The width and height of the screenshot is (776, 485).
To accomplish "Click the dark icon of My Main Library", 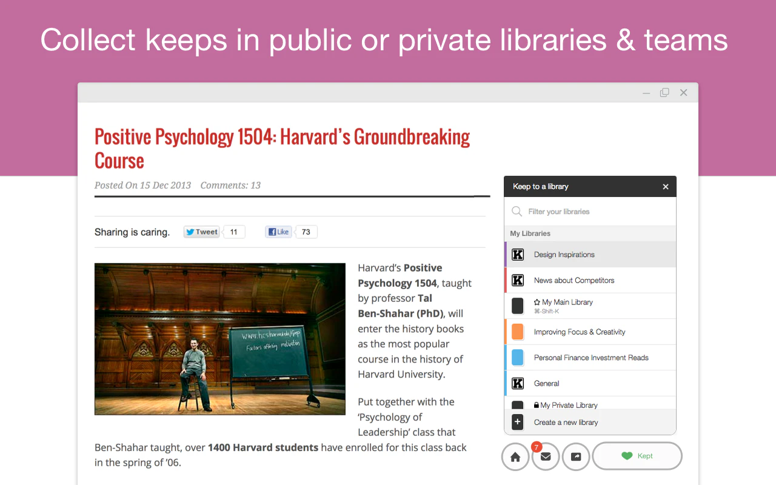I will [x=518, y=306].
